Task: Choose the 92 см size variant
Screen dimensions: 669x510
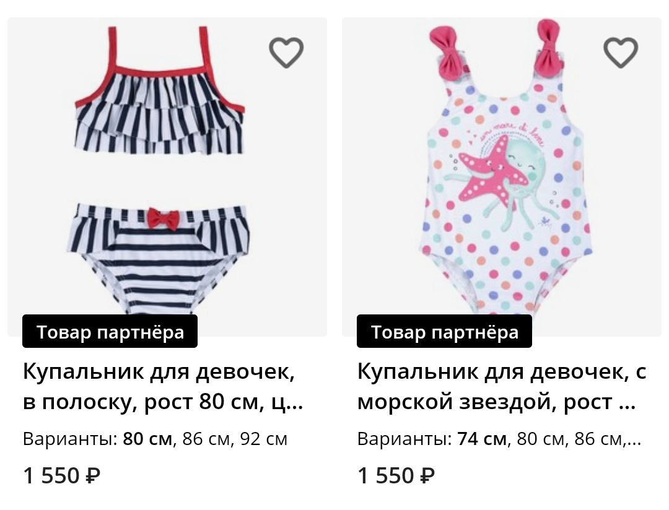Action: pos(264,439)
